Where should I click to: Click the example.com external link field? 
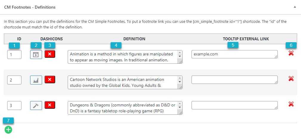pyautogui.click(x=234, y=54)
